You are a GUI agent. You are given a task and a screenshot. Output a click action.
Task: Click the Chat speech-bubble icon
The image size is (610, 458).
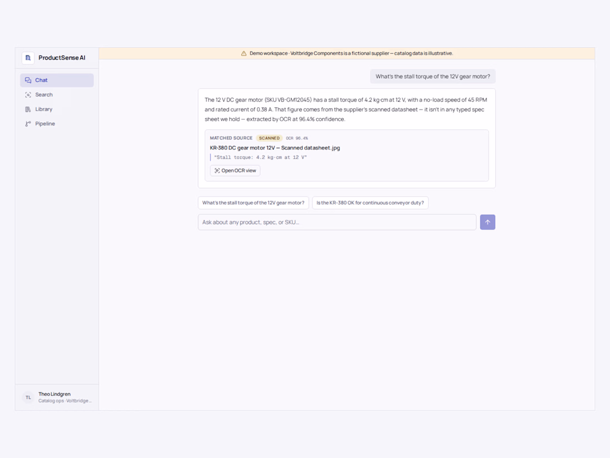pos(28,80)
